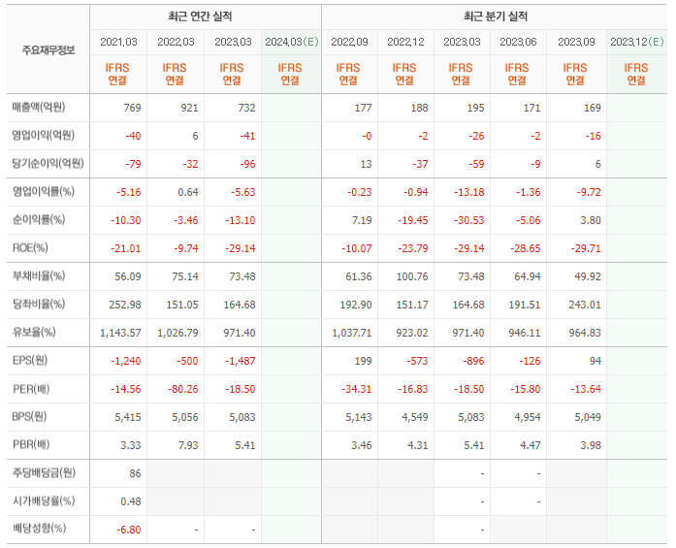Click the quarterly revenue value 188

420,108
